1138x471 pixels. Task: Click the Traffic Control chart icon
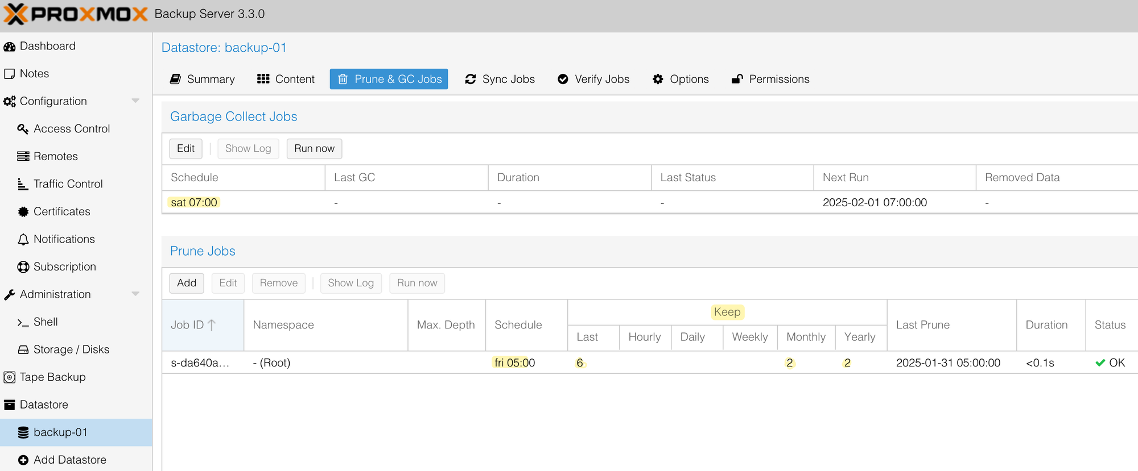point(23,184)
